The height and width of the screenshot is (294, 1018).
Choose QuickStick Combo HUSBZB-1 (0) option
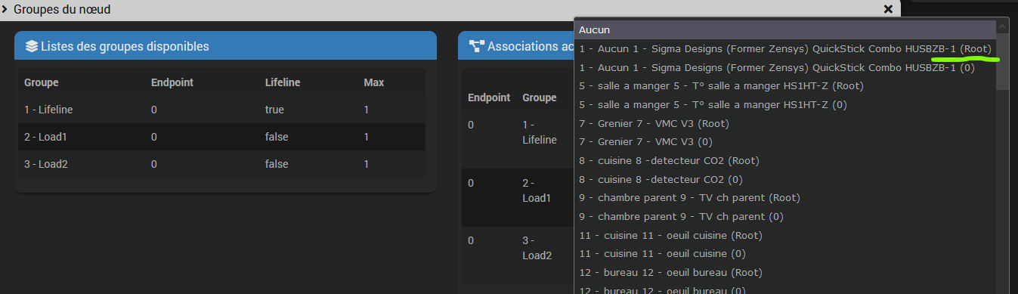pyautogui.click(x=785, y=67)
